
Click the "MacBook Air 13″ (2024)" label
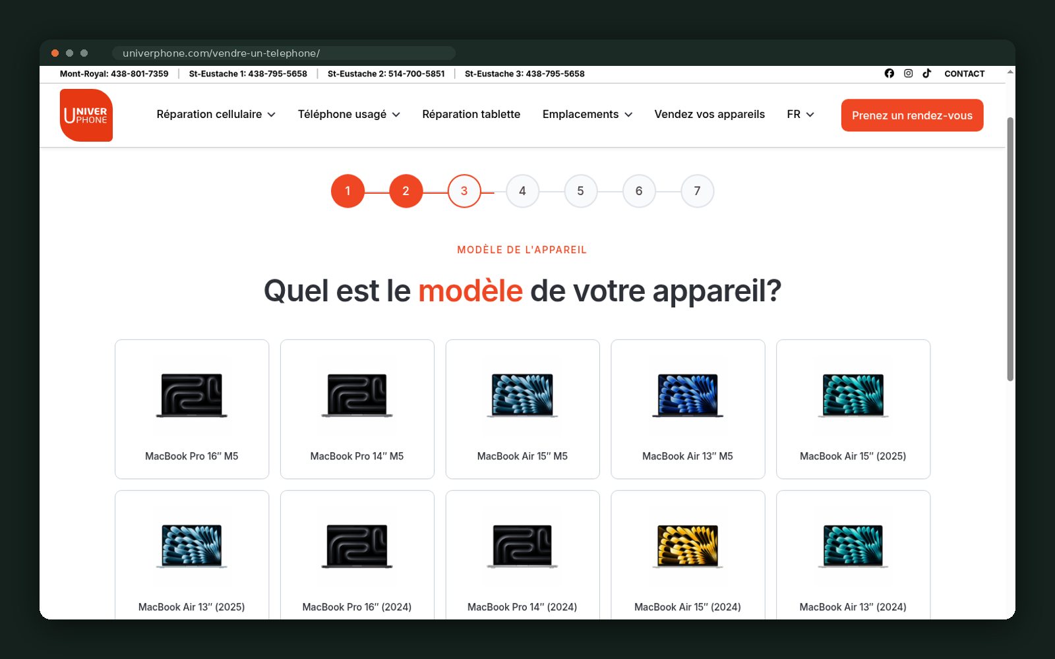pos(853,607)
